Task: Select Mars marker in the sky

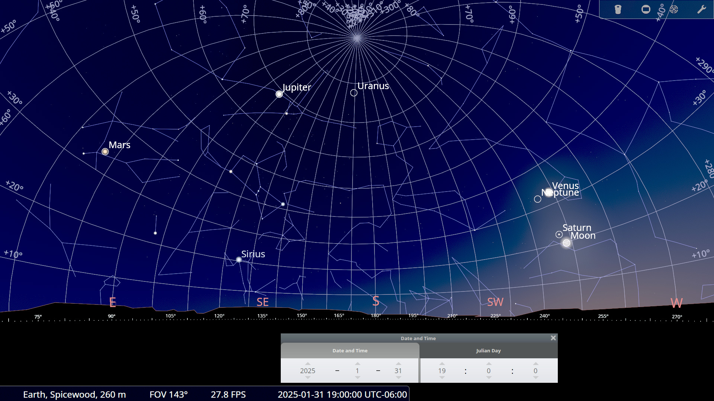Action: (105, 151)
